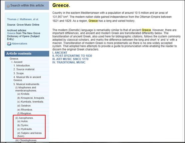Select I. Ancient in contents tree
The image size is (185, 143).
pos(17,62)
